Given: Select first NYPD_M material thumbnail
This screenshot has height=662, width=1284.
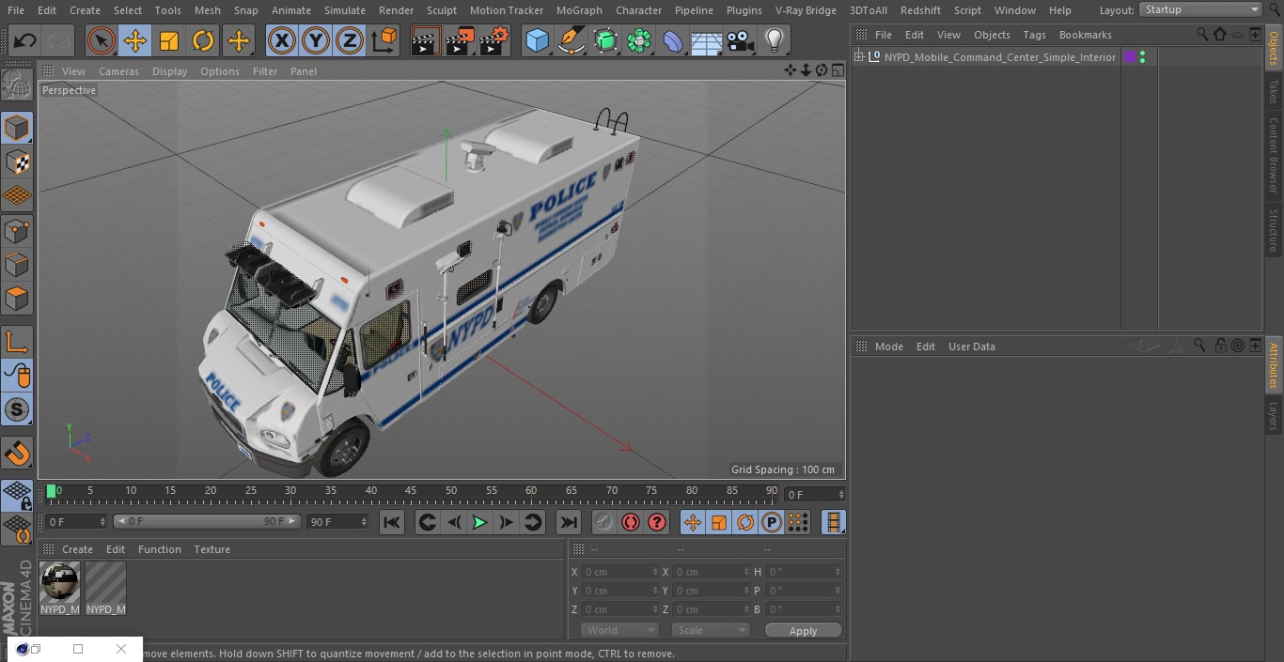Looking at the screenshot, I should pos(60,589).
